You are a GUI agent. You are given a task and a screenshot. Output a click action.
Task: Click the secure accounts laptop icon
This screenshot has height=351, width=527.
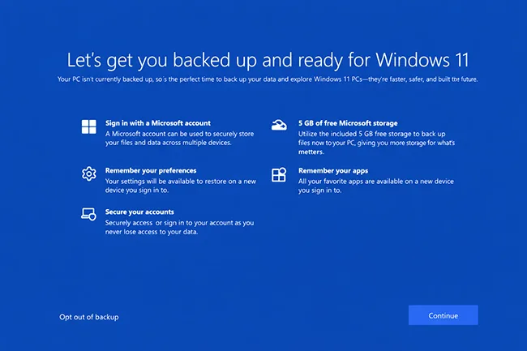click(88, 214)
